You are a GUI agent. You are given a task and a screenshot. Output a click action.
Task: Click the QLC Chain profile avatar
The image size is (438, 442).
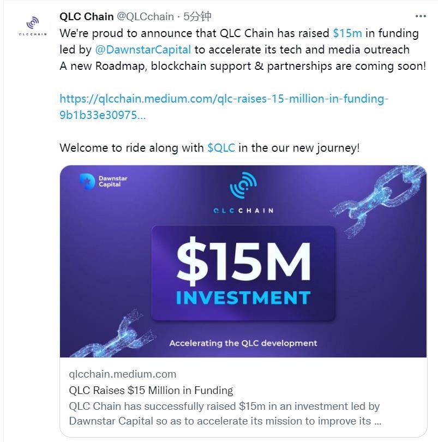33,27
